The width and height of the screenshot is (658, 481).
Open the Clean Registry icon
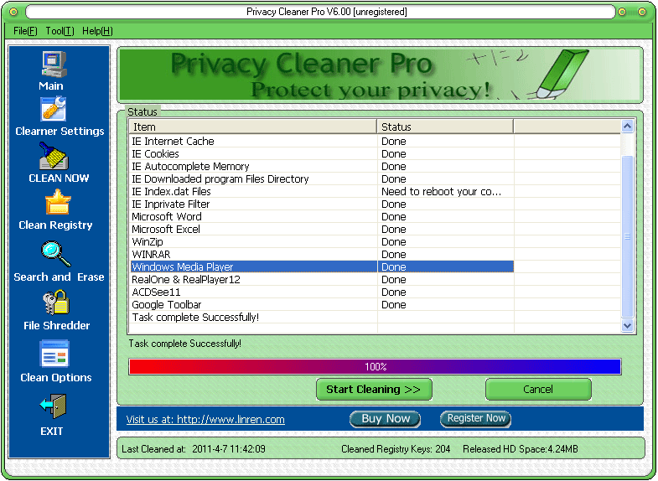(57, 204)
